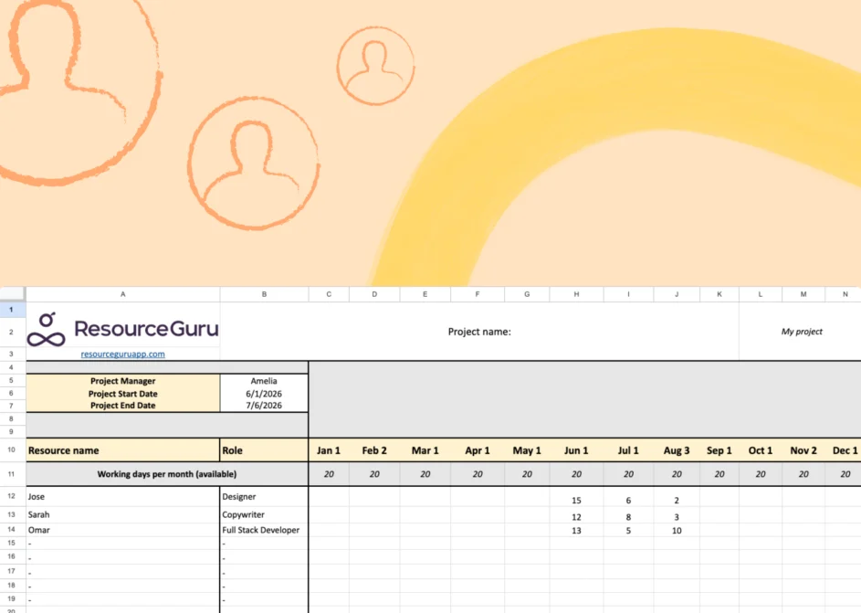Image resolution: width=861 pixels, height=613 pixels.
Task: Click the 'Mar 1' month header
Action: coord(425,450)
